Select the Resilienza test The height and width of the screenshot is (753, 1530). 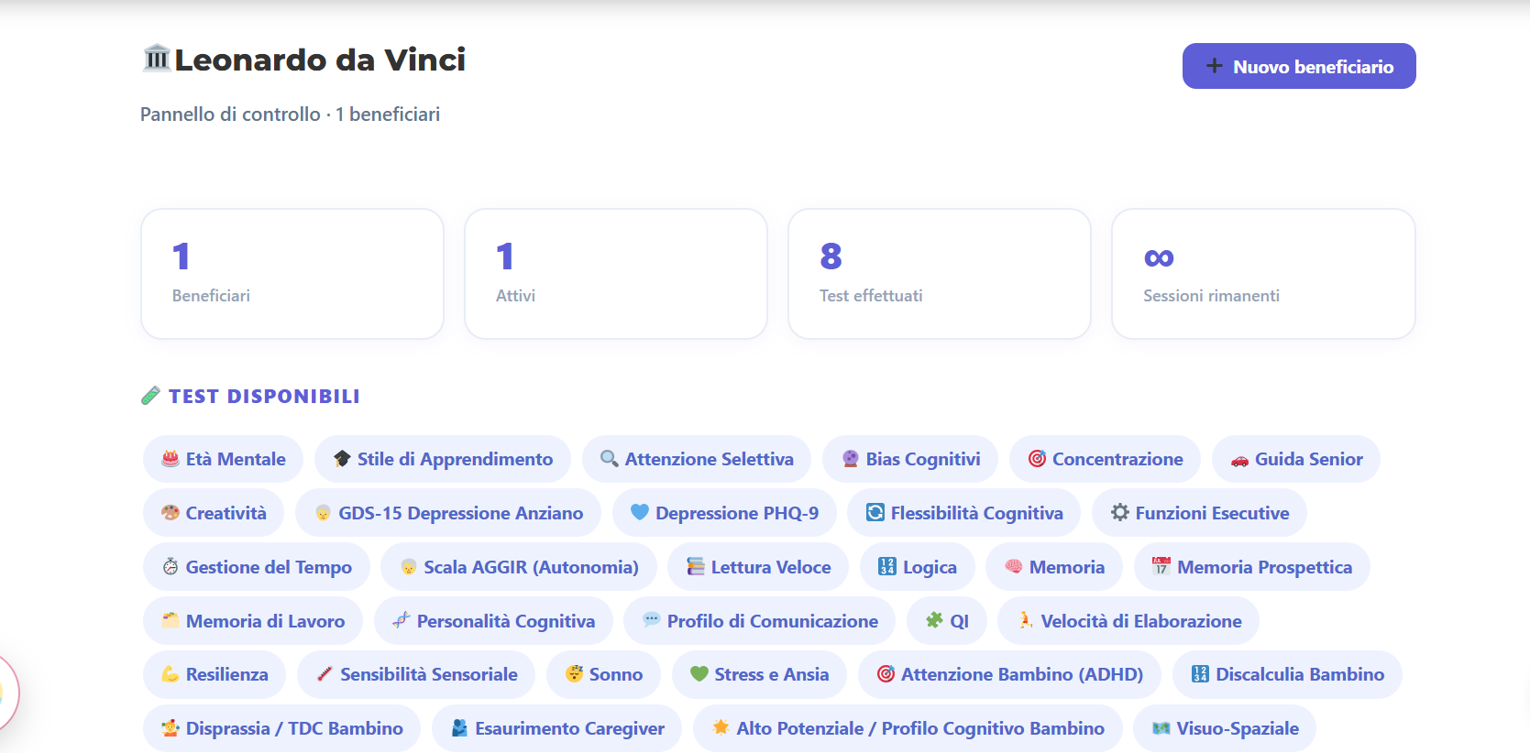pyautogui.click(x=215, y=674)
